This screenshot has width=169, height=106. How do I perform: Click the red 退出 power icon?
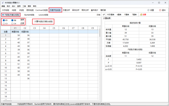(x=160, y=10)
